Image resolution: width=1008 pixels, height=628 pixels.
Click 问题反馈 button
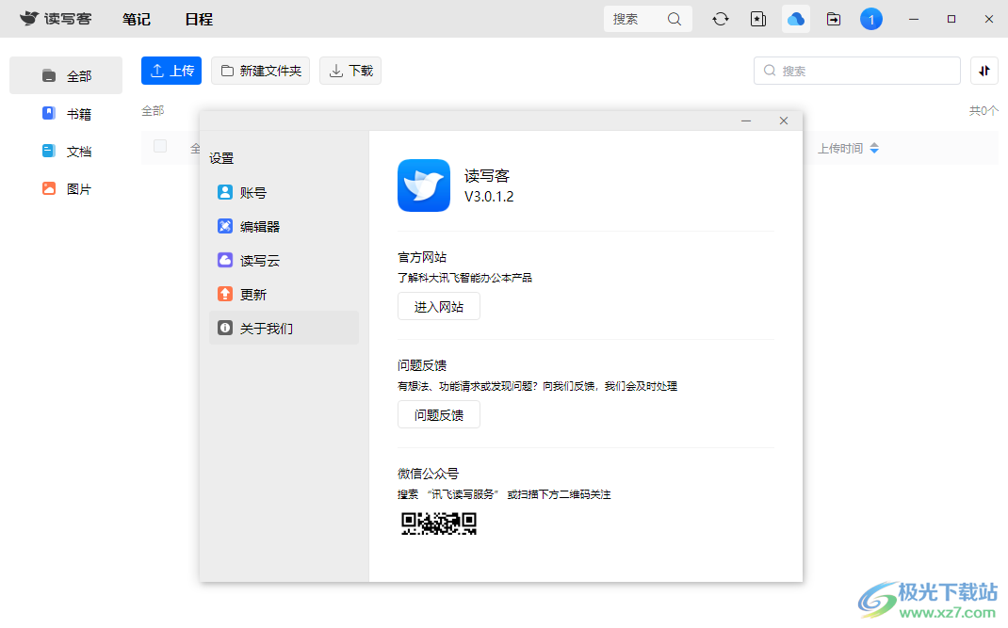[x=438, y=414]
